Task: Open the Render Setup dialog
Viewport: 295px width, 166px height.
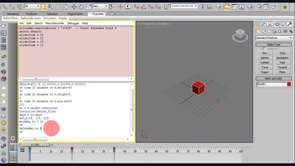Action: [259, 7]
